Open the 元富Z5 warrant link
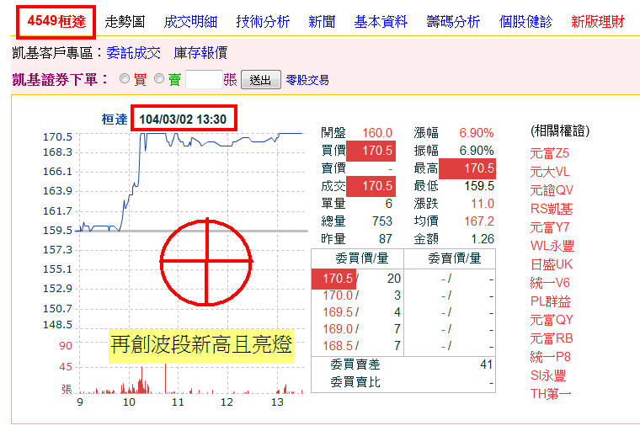The width and height of the screenshot is (640, 431). click(550, 153)
